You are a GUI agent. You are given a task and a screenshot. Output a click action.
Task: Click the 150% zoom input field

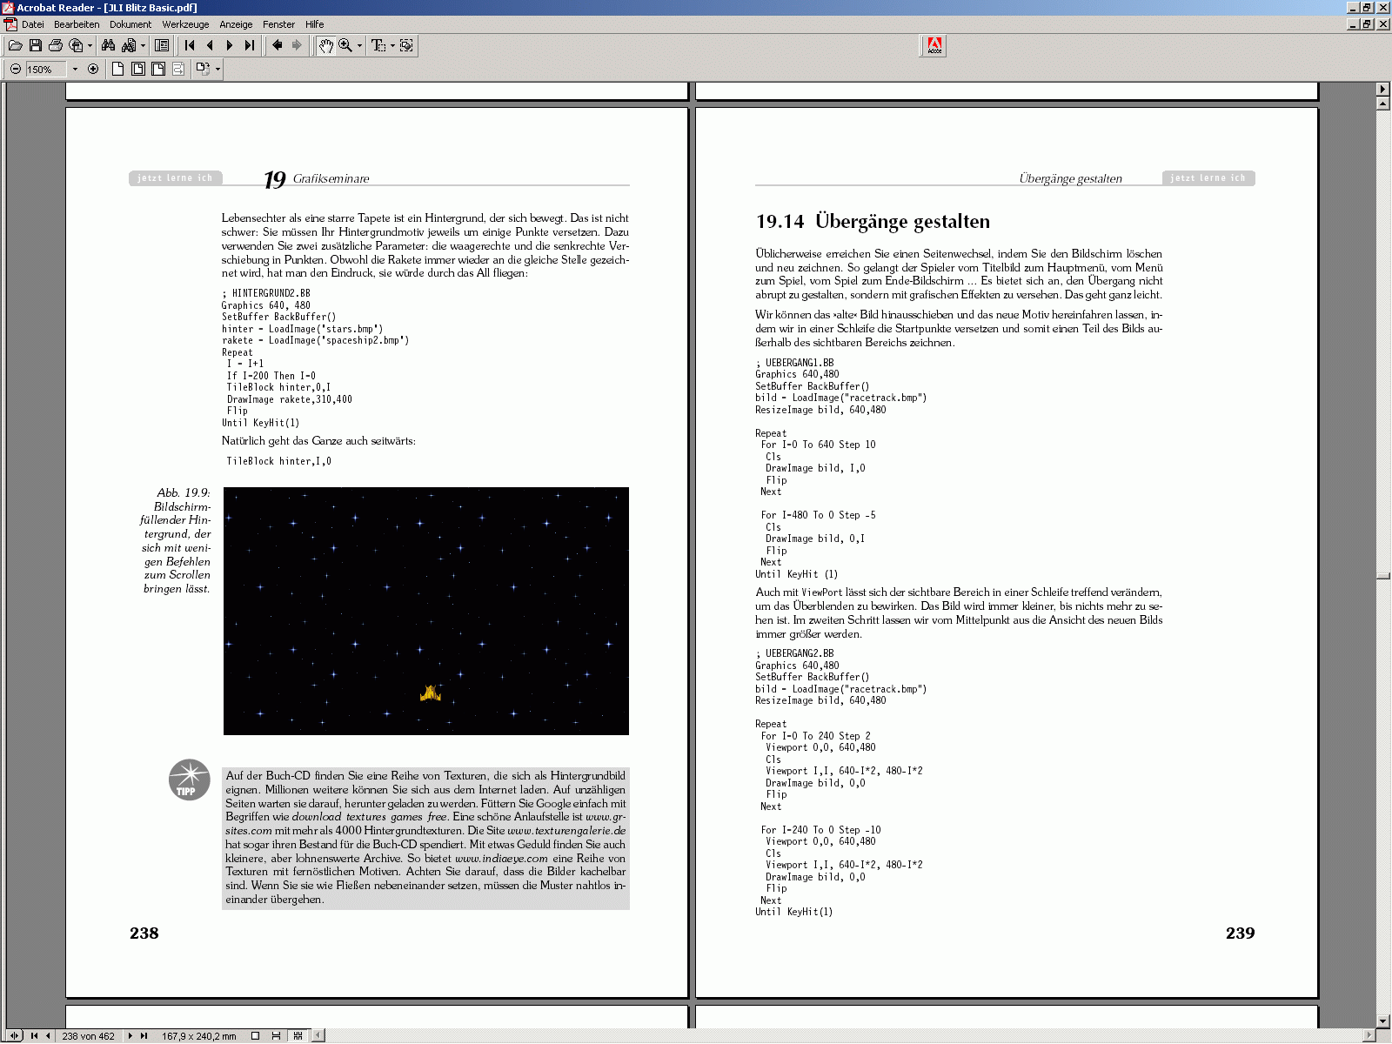click(x=46, y=70)
